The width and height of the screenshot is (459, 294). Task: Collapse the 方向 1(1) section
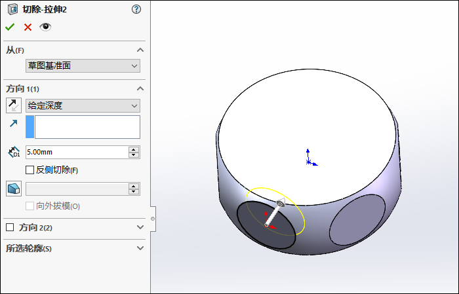[140, 88]
